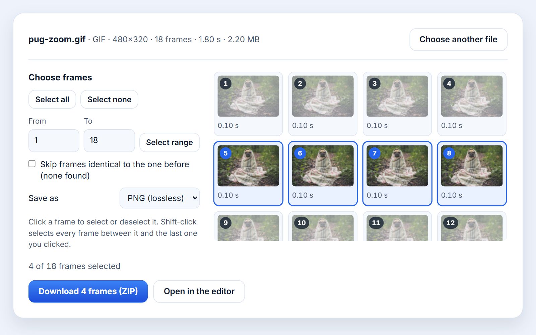The width and height of the screenshot is (536, 335).
Task: Select frame 4 thumbnail
Action: click(x=472, y=104)
